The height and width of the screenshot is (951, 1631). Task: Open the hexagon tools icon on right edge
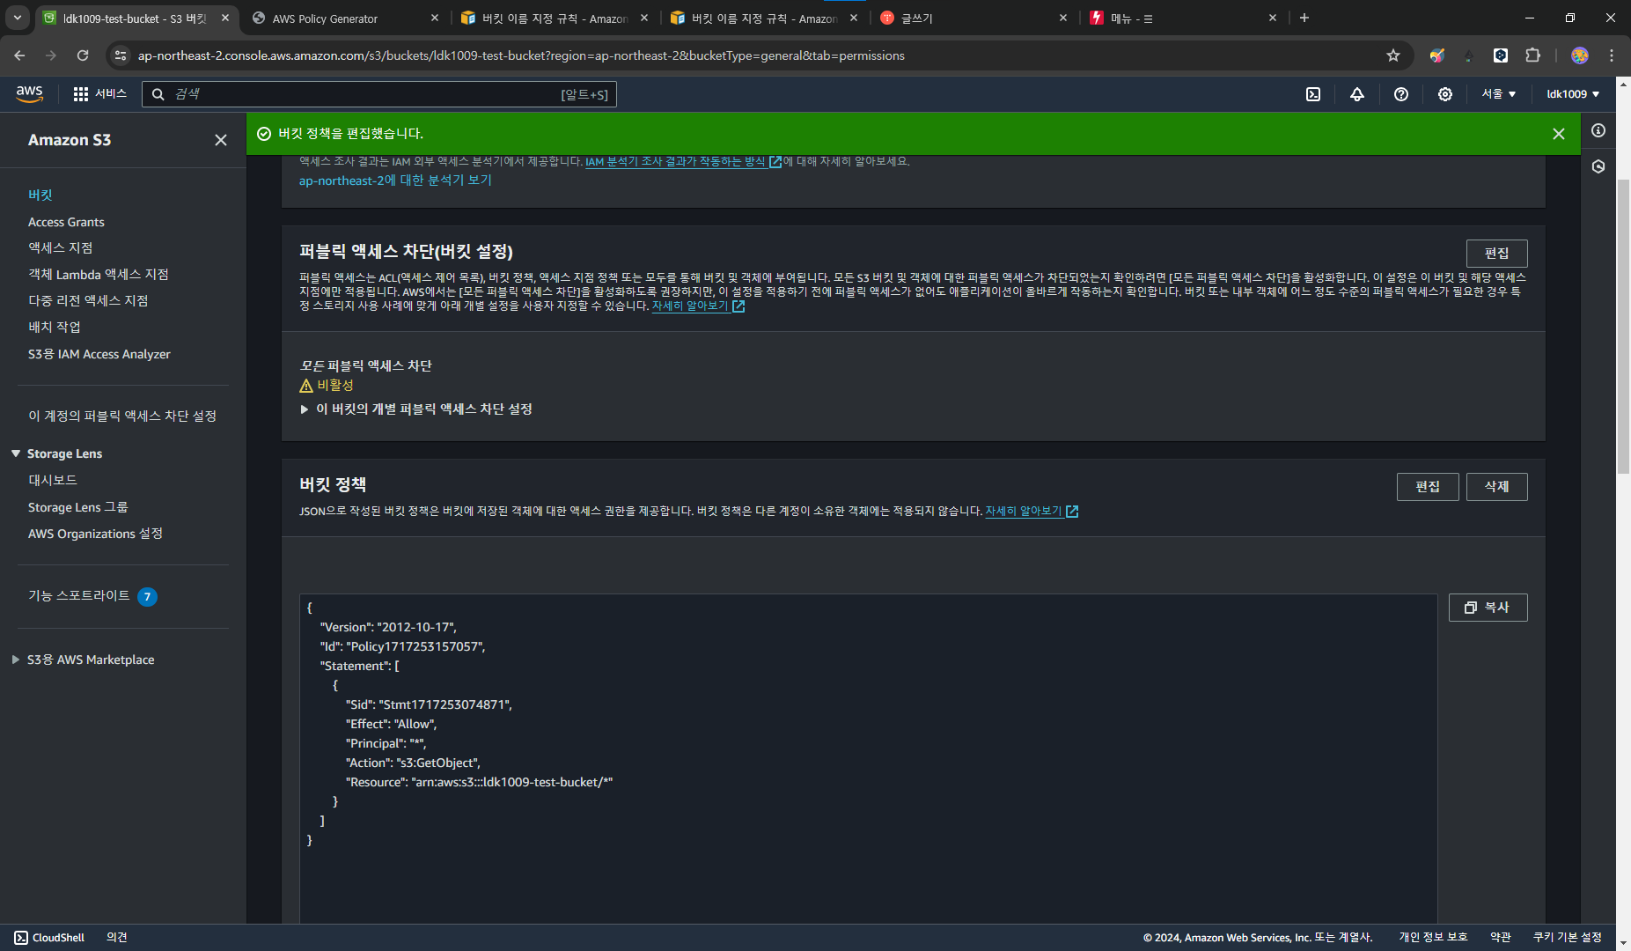point(1598,166)
